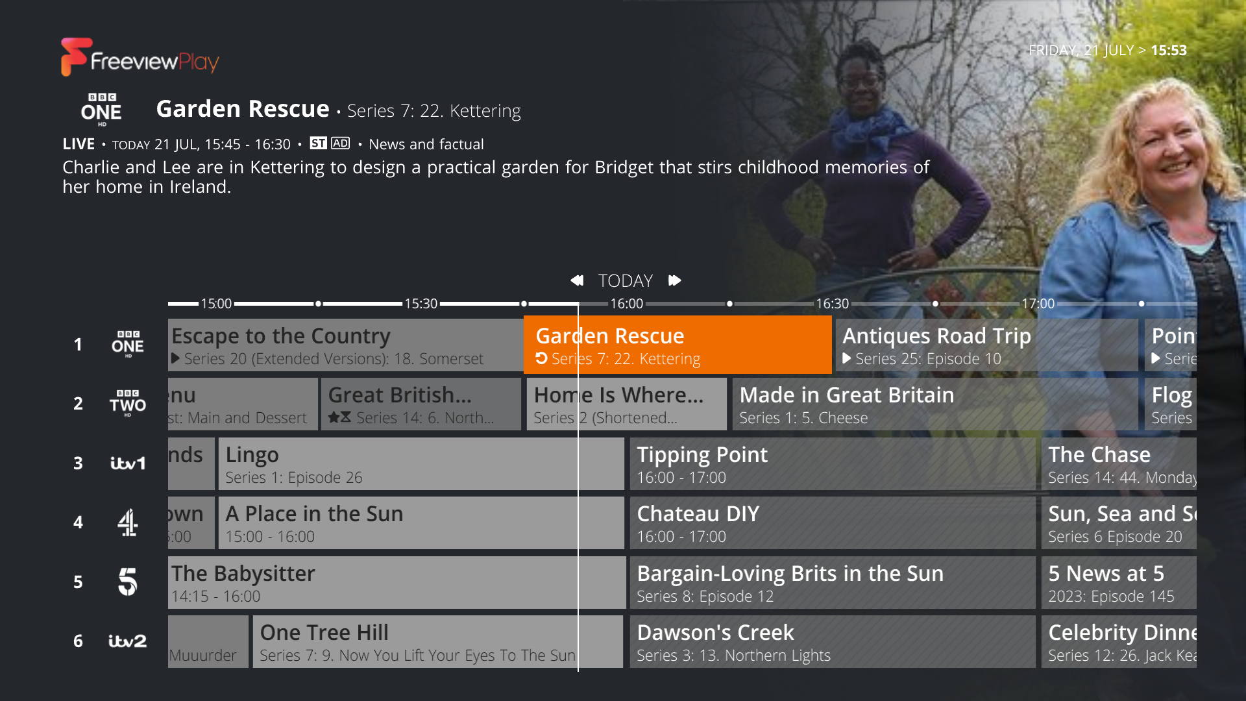1246x701 pixels.
Task: Click the TODAY day label
Action: pyautogui.click(x=626, y=280)
